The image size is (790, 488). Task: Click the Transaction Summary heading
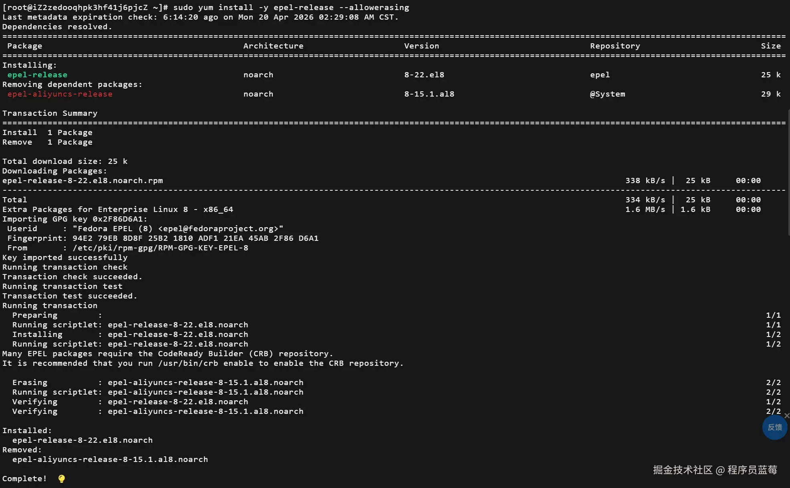(x=50, y=113)
